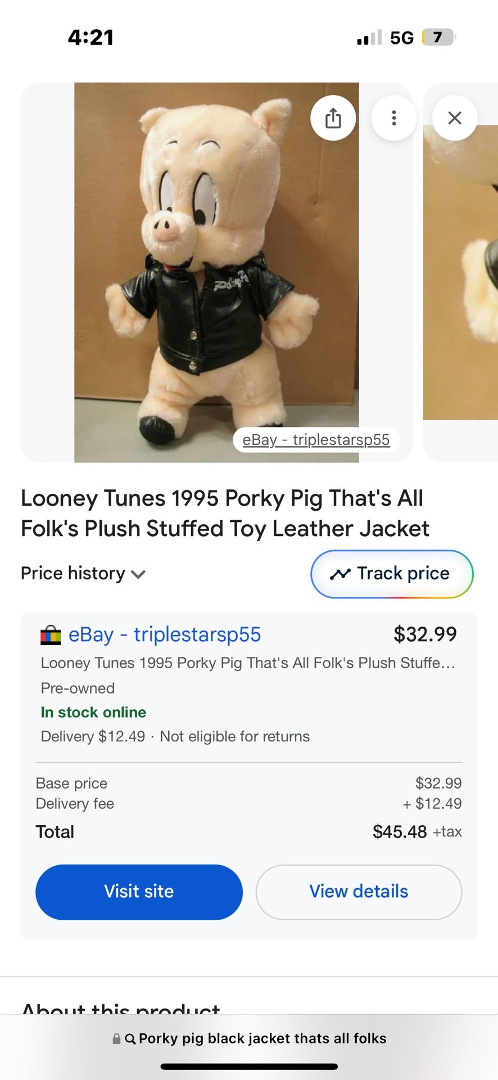Tap the share icon on the product image
This screenshot has height=1080, width=498.
(x=333, y=118)
